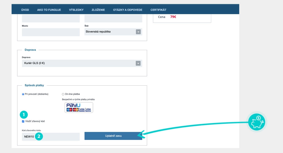The image size is (283, 153).
Task: Click the Mesto input field
Action: click(x=51, y=32)
